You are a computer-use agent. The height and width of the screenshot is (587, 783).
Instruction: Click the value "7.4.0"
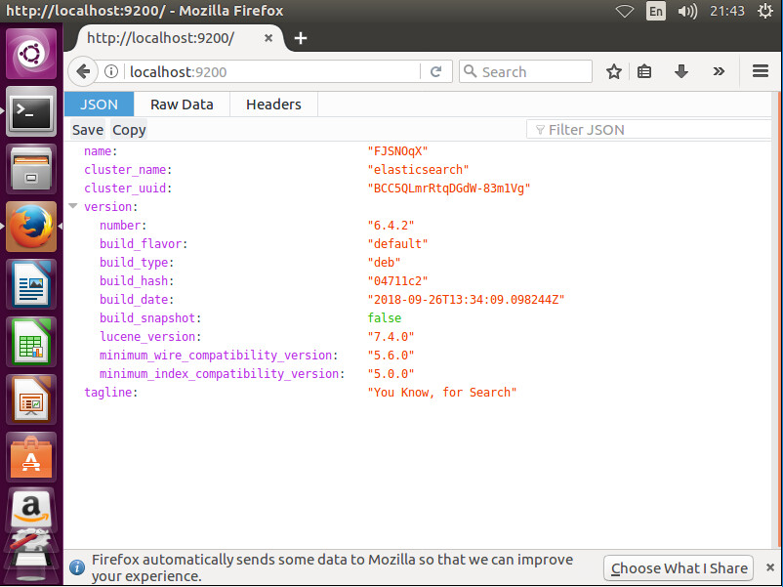point(391,337)
